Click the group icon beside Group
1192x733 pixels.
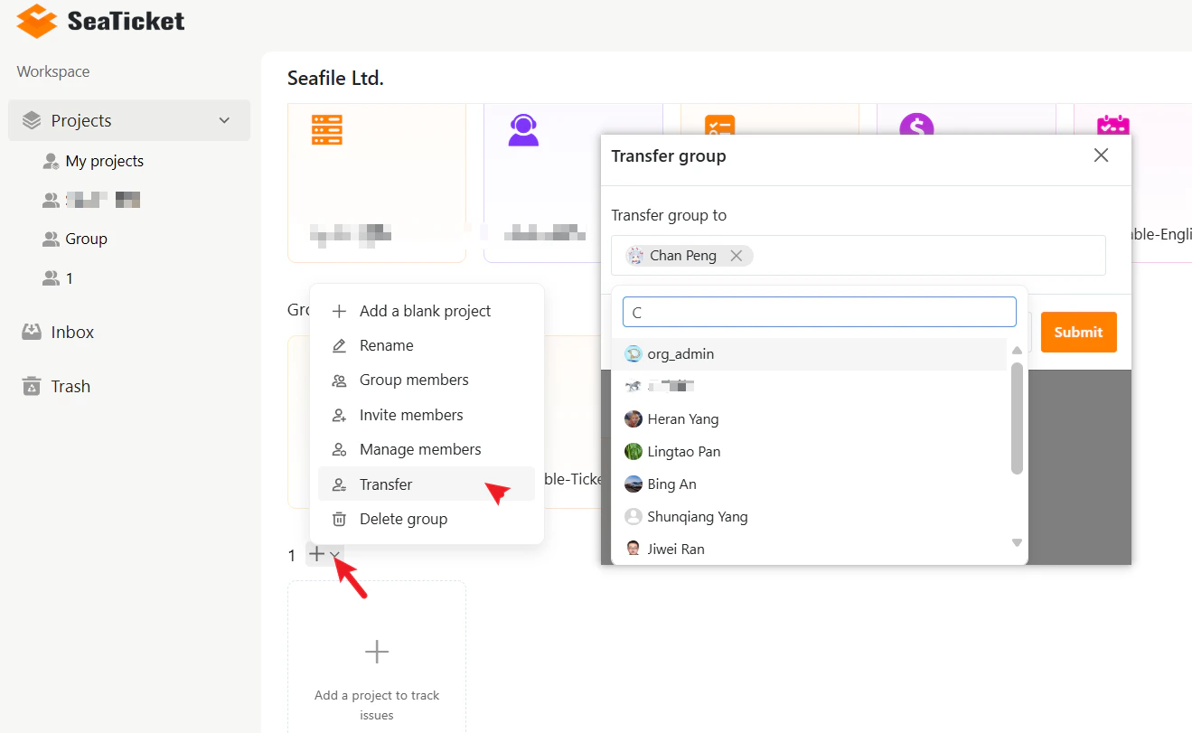(51, 239)
